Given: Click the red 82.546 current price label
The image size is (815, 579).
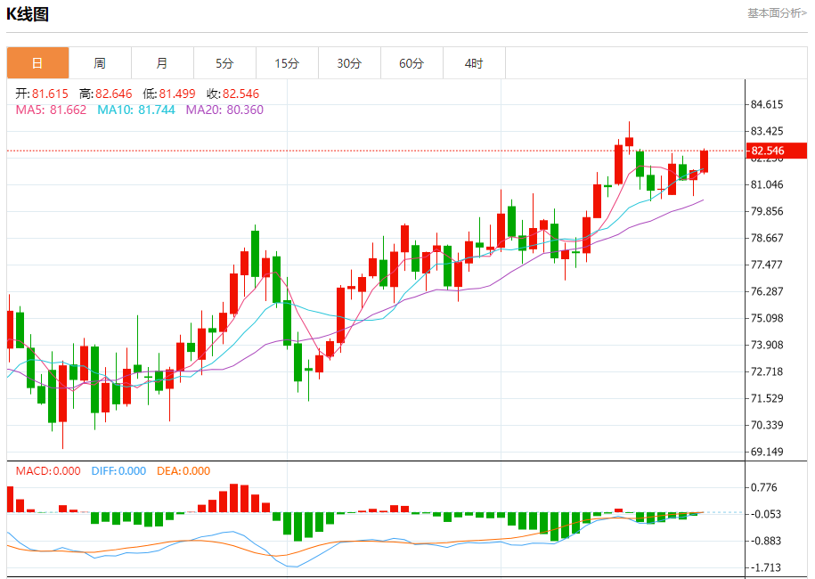Looking at the screenshot, I should pos(777,151).
